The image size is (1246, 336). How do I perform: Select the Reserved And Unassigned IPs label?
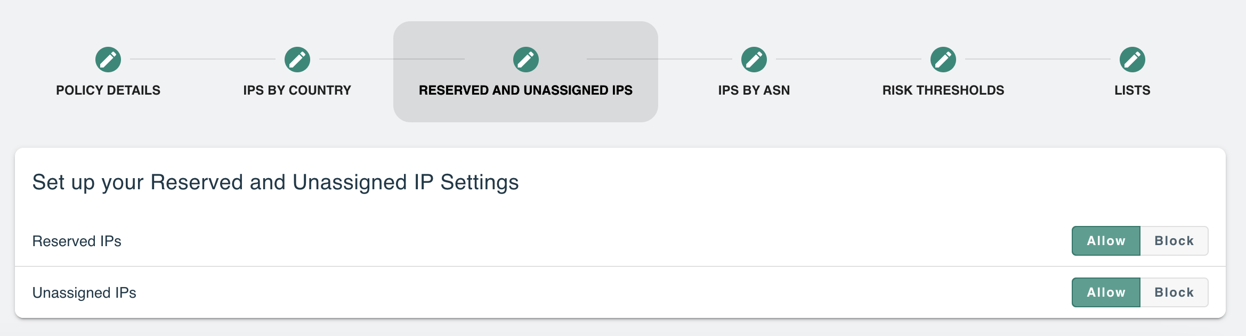click(x=526, y=90)
